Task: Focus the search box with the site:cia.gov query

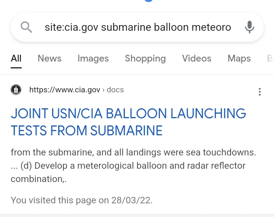Action: coord(137,27)
